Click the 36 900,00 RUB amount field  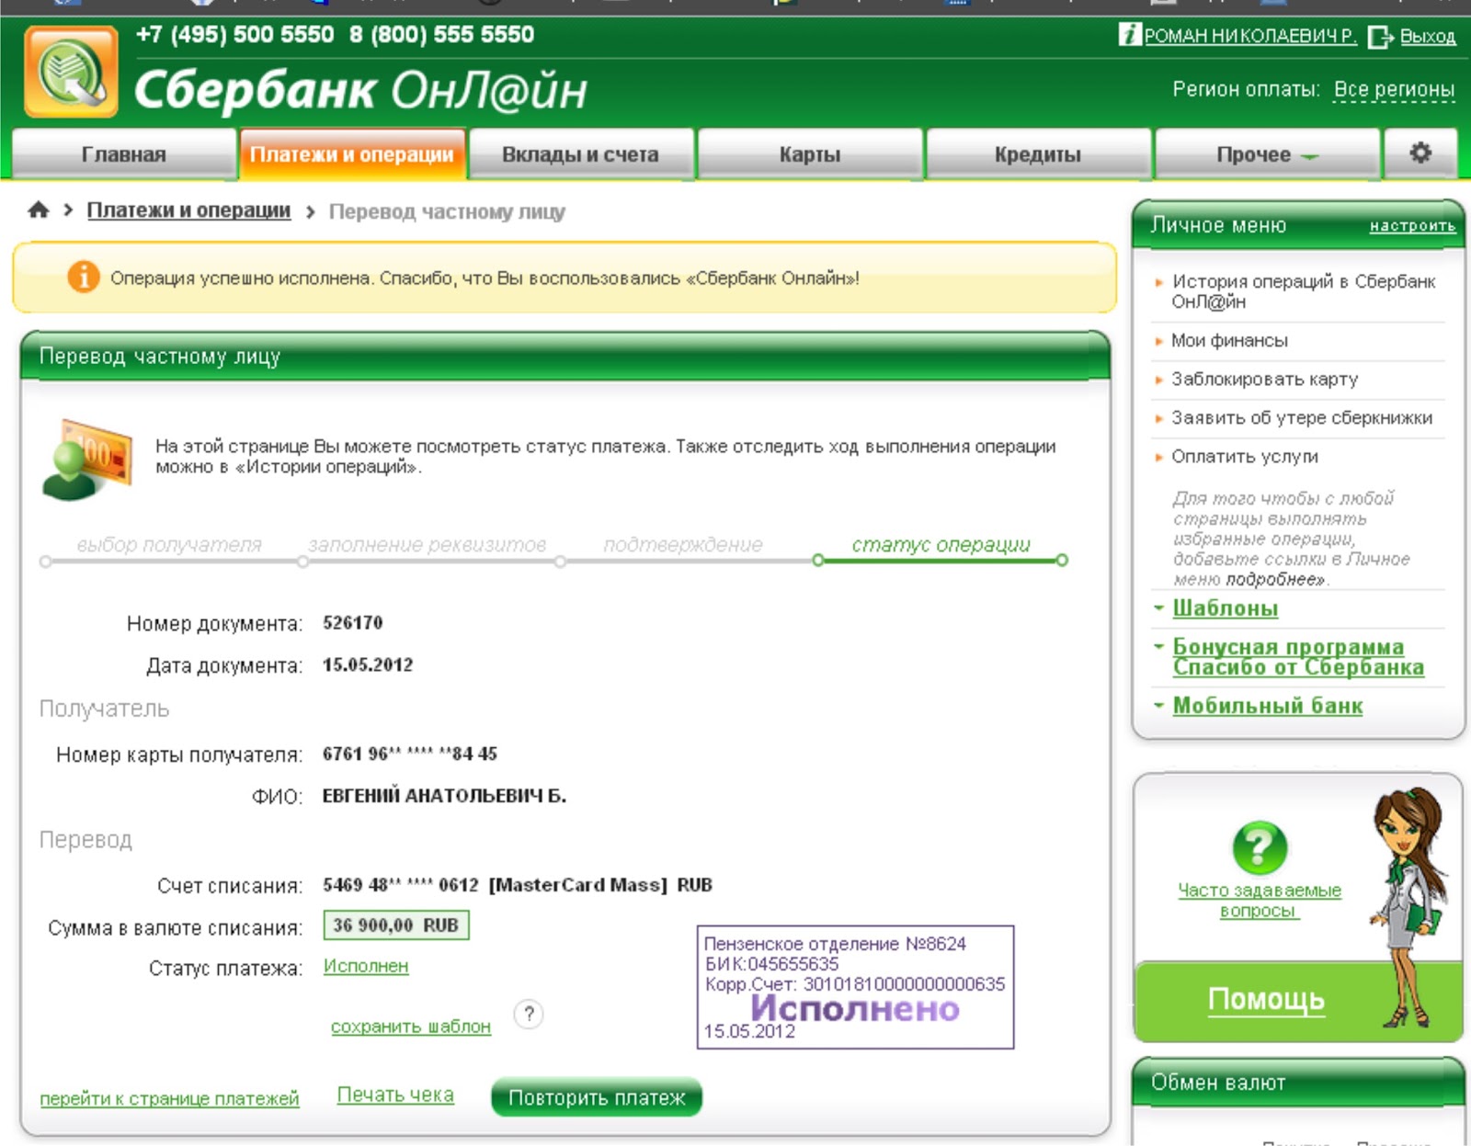[396, 925]
